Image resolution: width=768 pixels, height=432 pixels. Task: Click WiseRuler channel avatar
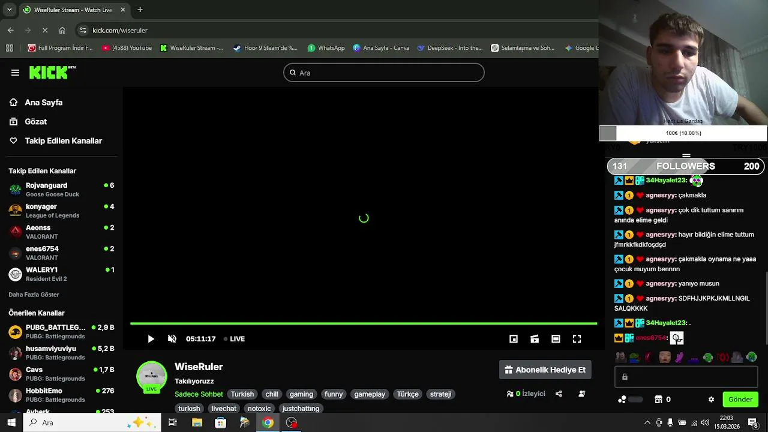[x=151, y=376]
